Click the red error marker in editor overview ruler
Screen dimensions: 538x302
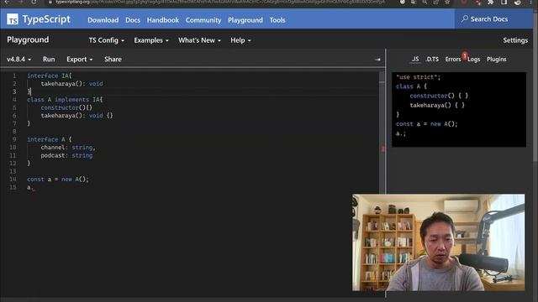coord(383,149)
